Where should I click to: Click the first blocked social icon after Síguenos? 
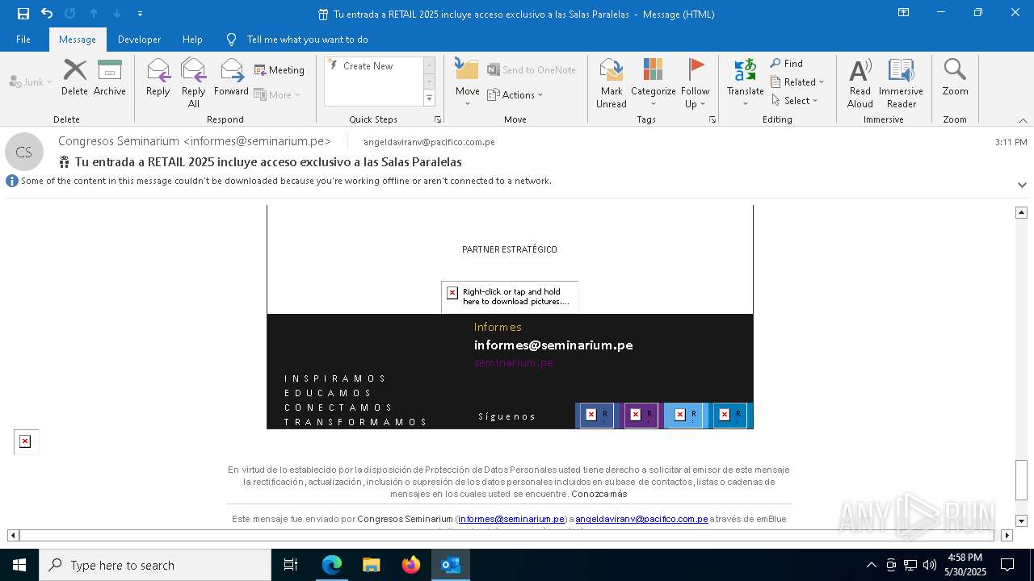click(x=597, y=415)
